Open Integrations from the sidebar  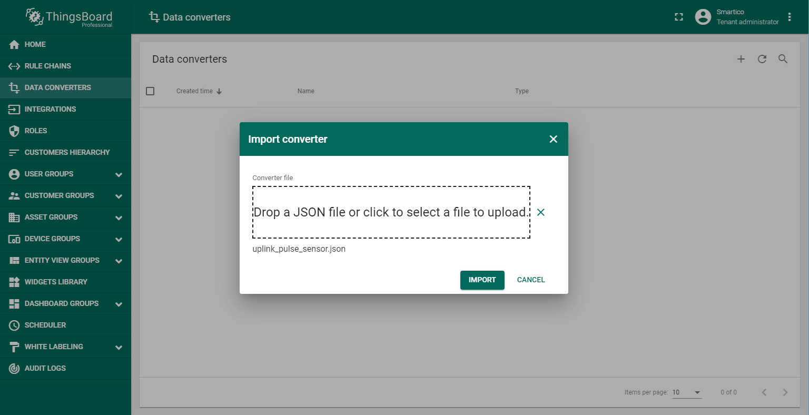(50, 109)
